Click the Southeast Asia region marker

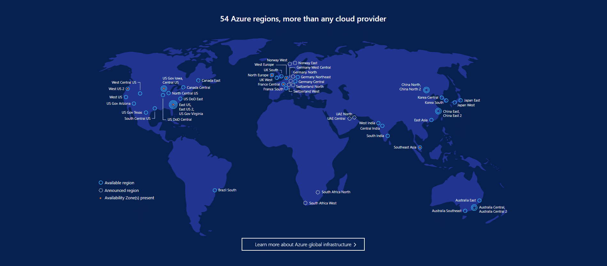(420, 147)
